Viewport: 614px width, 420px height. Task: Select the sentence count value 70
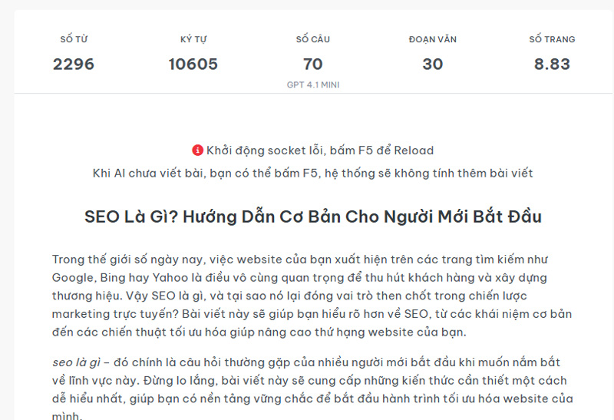[313, 64]
